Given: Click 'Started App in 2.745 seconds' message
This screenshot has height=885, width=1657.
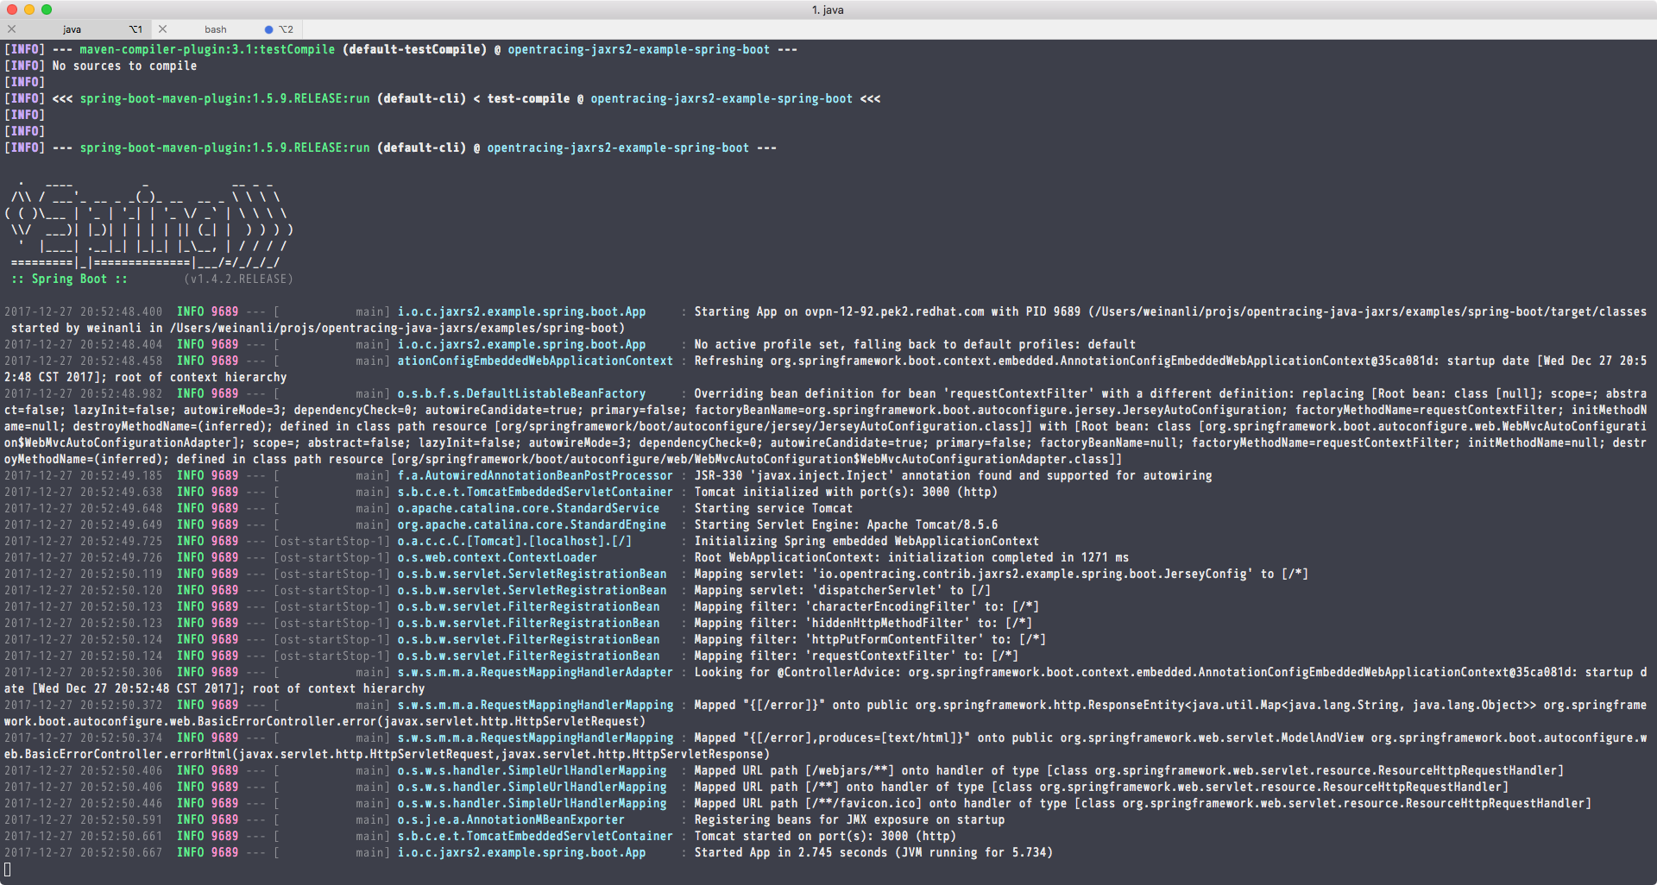Looking at the screenshot, I should (791, 852).
